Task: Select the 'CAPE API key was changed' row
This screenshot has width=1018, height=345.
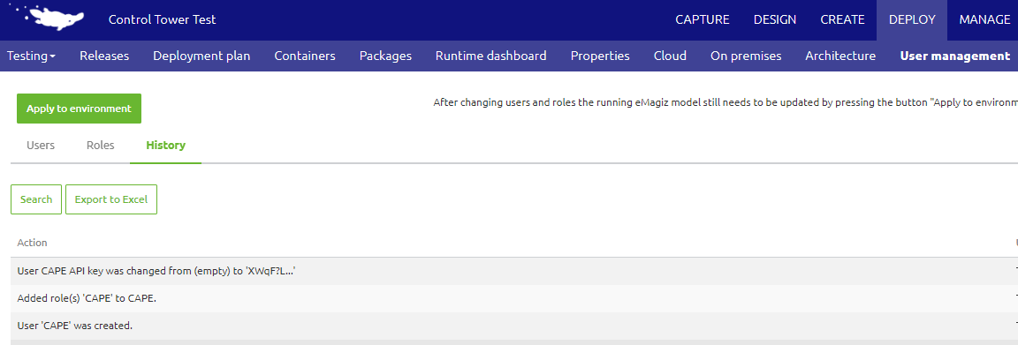Action: coord(514,271)
